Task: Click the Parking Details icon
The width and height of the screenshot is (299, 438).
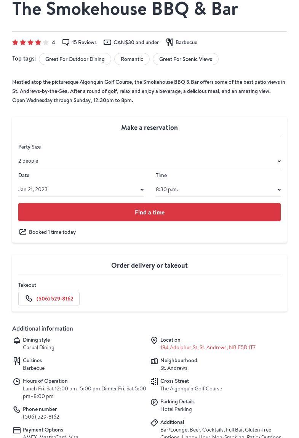Action: click(154, 402)
